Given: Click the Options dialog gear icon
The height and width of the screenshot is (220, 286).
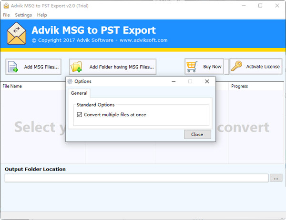Looking at the screenshot, I should coord(70,81).
